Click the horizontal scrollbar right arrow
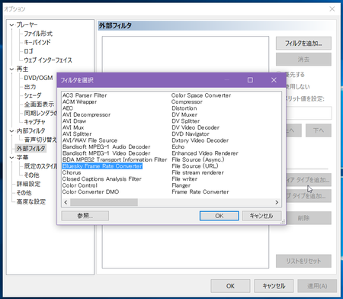This screenshot has width=343, height=299. [x=277, y=202]
